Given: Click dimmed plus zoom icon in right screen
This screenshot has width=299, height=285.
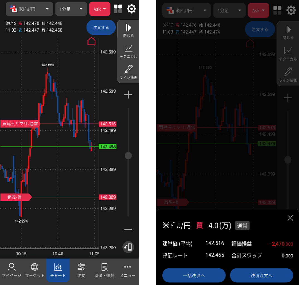Looking at the screenshot, I should (288, 98).
